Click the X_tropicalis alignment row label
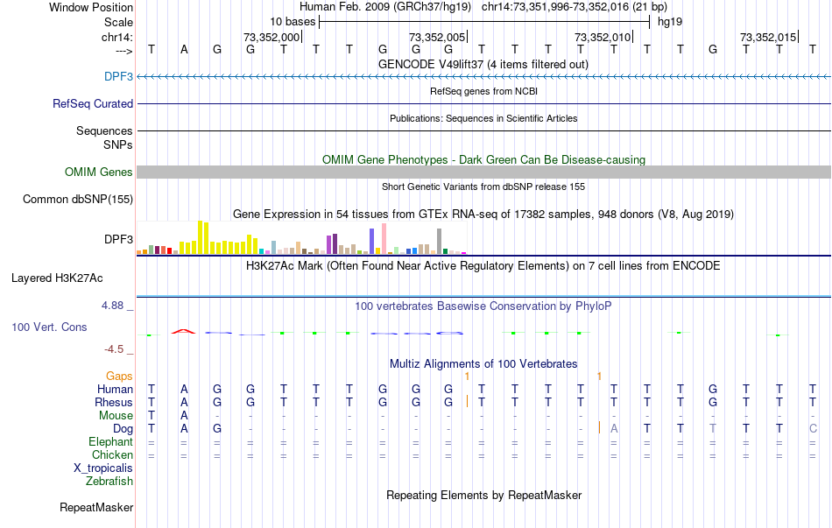The image size is (832, 528). (103, 468)
